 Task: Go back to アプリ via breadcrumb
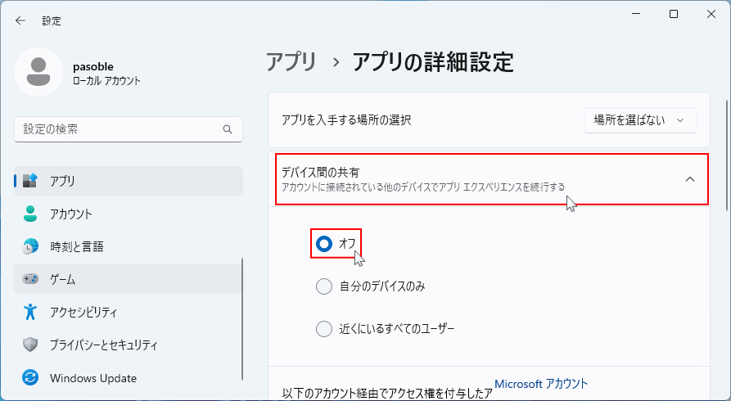coord(291,61)
